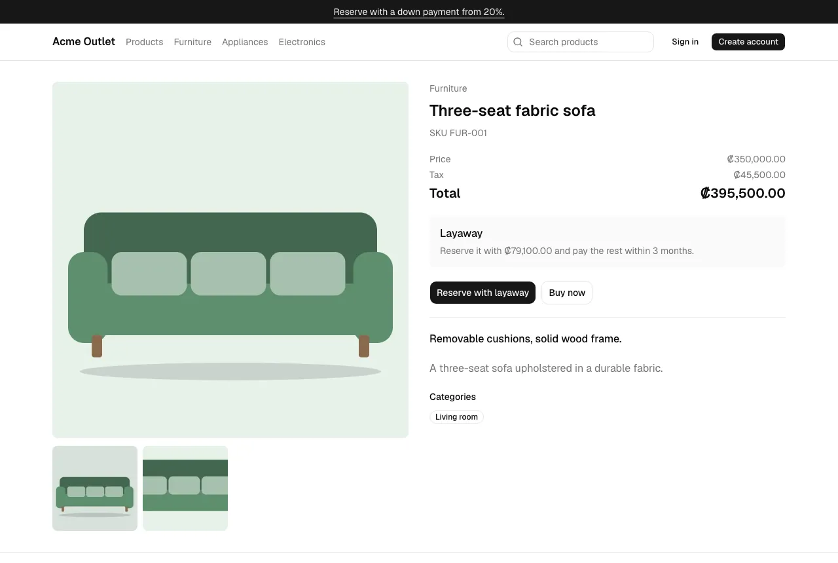Open the Electronics nav item
The width and height of the screenshot is (838, 563).
click(302, 42)
